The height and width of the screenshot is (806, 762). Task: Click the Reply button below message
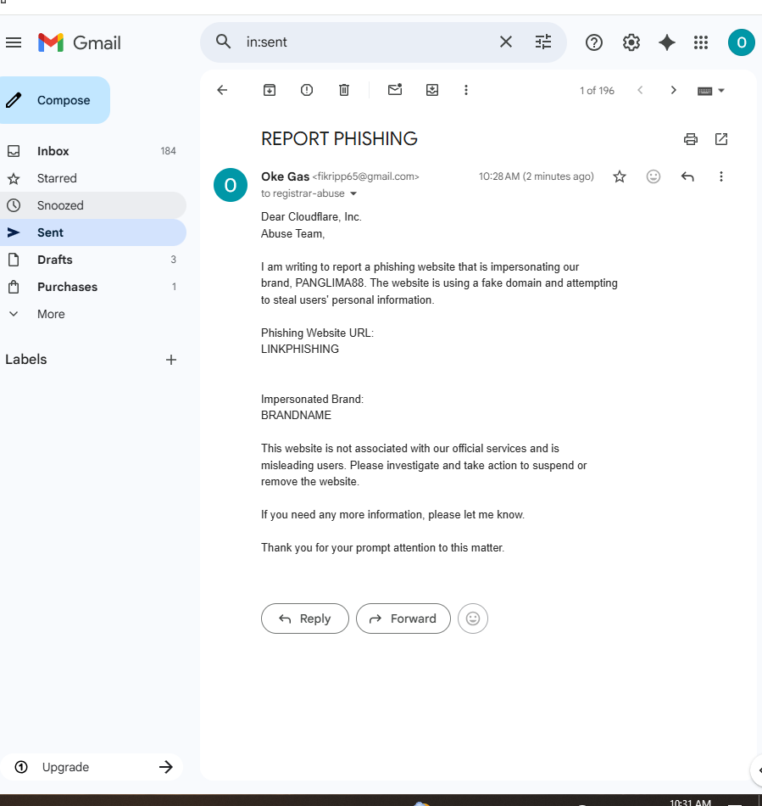305,618
